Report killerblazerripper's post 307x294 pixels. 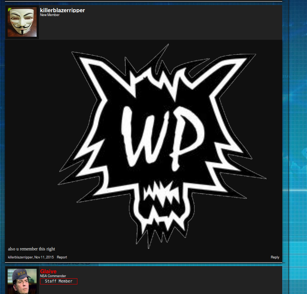62,257
